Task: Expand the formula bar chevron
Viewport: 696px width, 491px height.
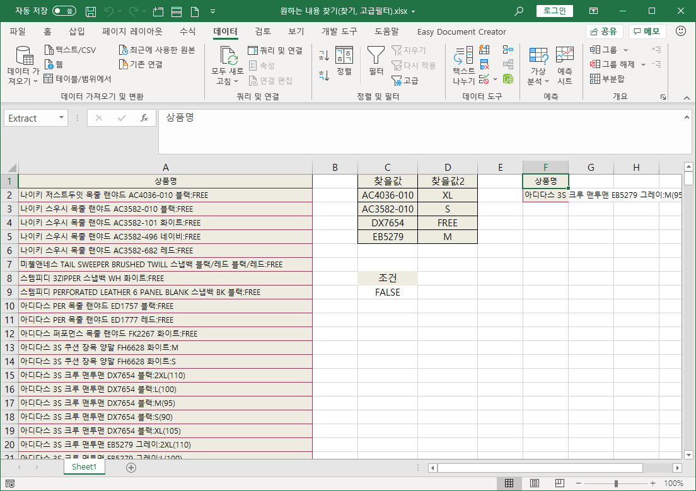Action: click(687, 117)
